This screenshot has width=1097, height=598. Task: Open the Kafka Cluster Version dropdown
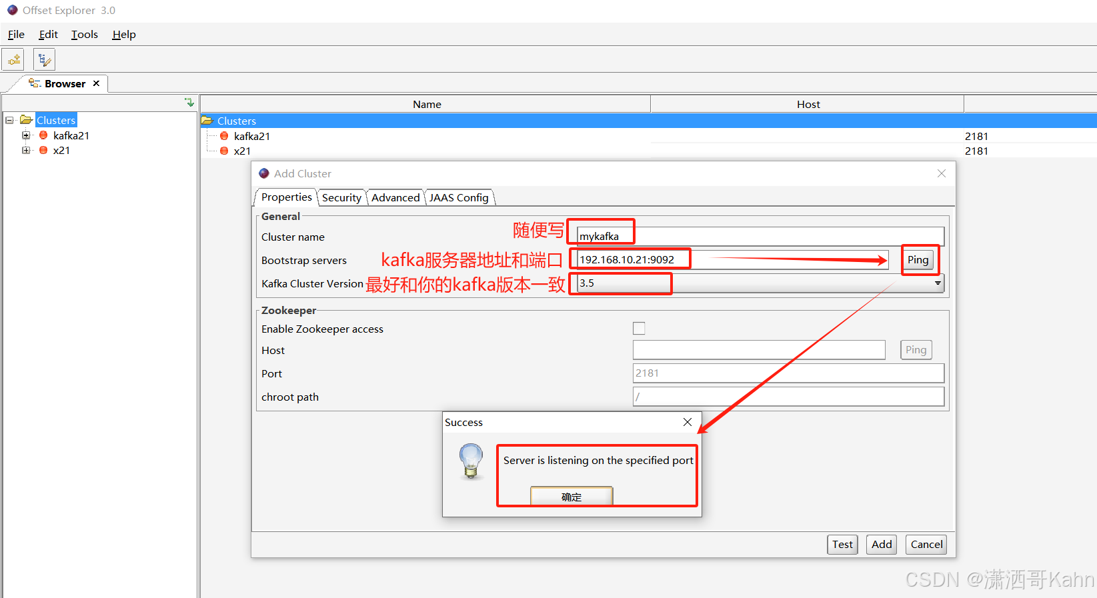[938, 283]
